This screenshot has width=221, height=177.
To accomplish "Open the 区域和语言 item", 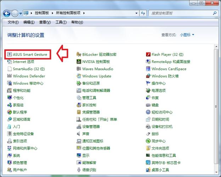I will click(19, 119).
